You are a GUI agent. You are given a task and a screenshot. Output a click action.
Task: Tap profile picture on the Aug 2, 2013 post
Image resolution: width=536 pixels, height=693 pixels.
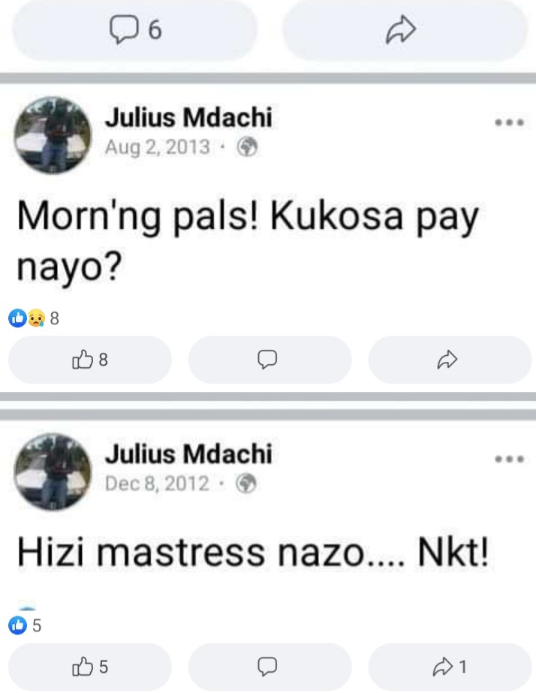53,135
